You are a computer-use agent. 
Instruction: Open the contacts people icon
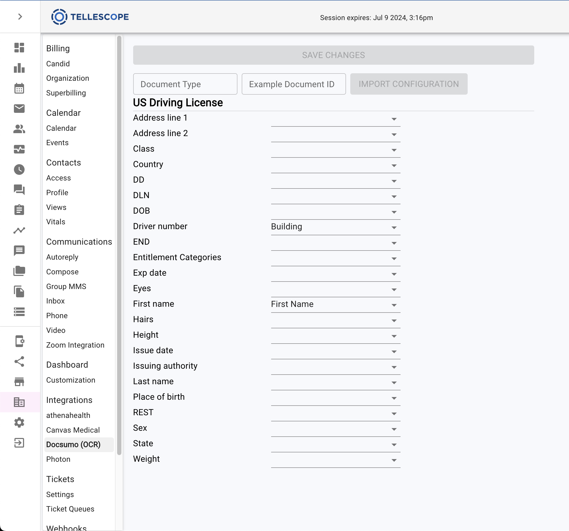[x=19, y=129]
